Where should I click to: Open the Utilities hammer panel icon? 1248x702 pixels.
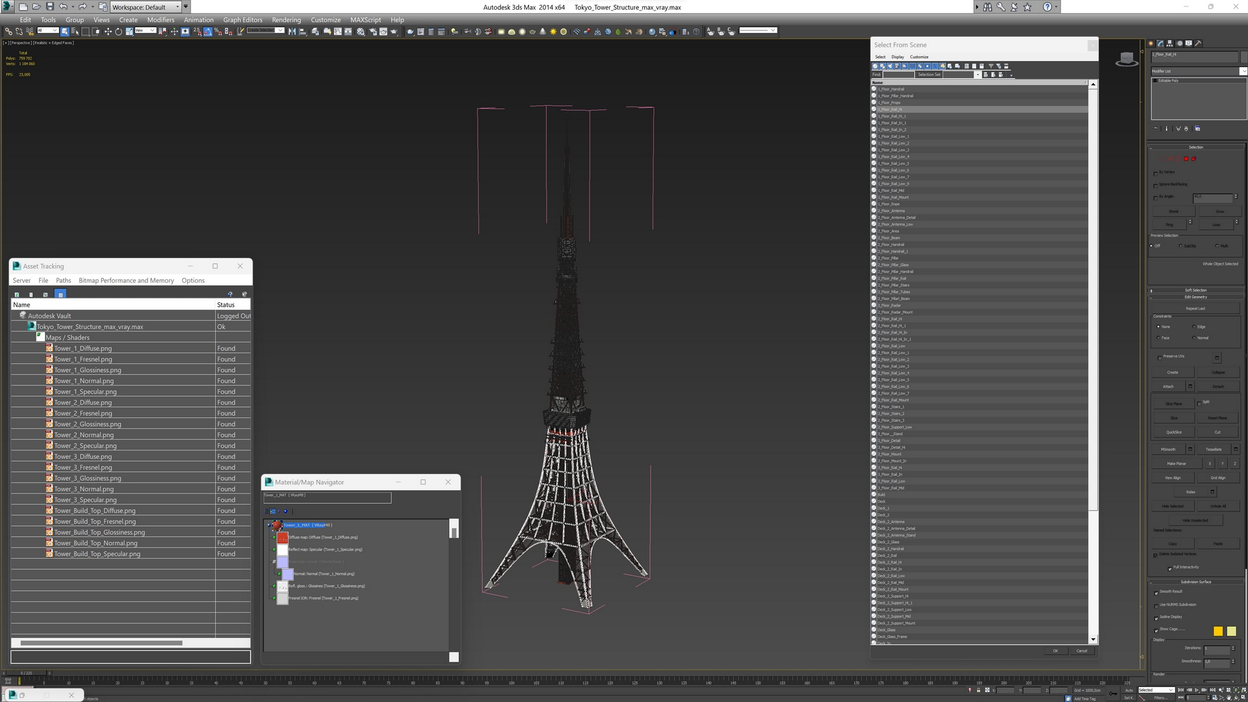(1198, 44)
